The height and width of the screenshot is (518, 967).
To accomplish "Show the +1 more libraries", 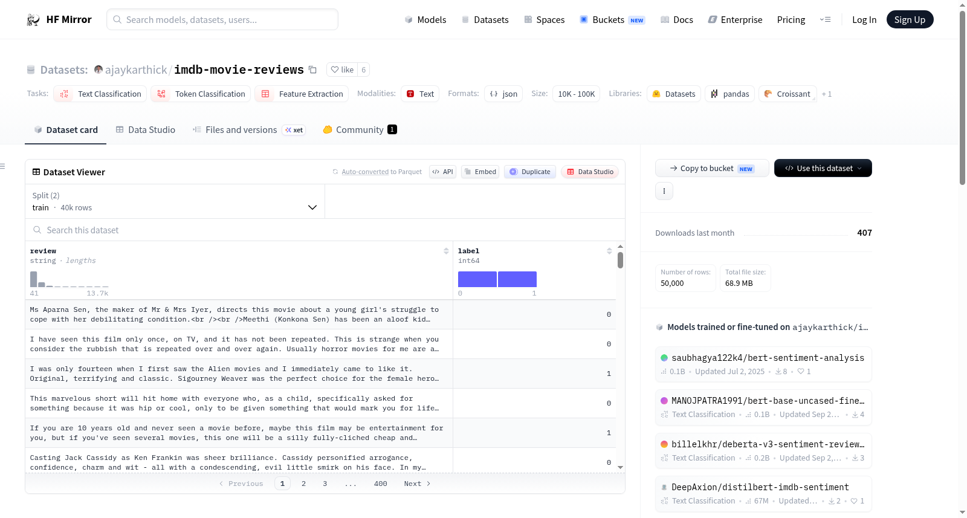I will pyautogui.click(x=827, y=94).
